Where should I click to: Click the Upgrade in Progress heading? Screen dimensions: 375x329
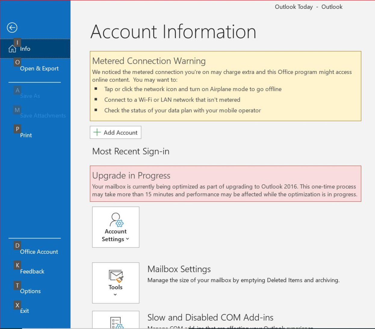coord(131,175)
